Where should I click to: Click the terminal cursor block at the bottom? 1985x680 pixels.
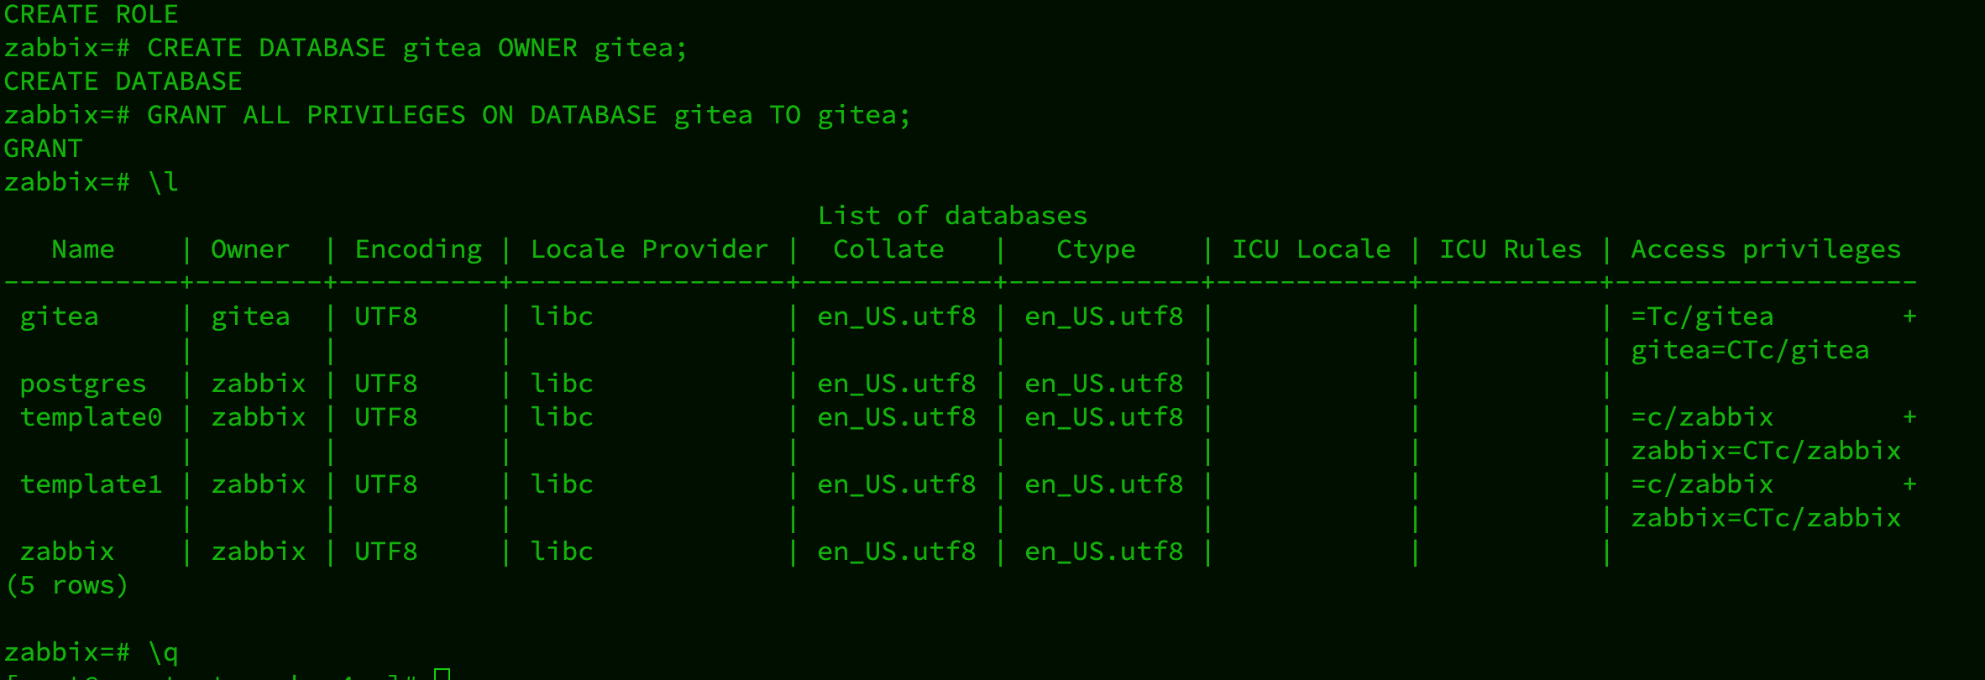click(x=443, y=674)
